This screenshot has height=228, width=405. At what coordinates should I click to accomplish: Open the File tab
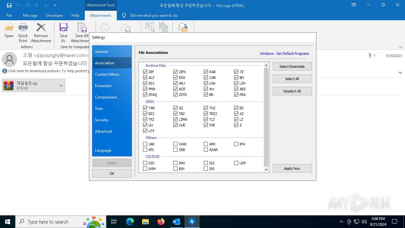[9, 15]
